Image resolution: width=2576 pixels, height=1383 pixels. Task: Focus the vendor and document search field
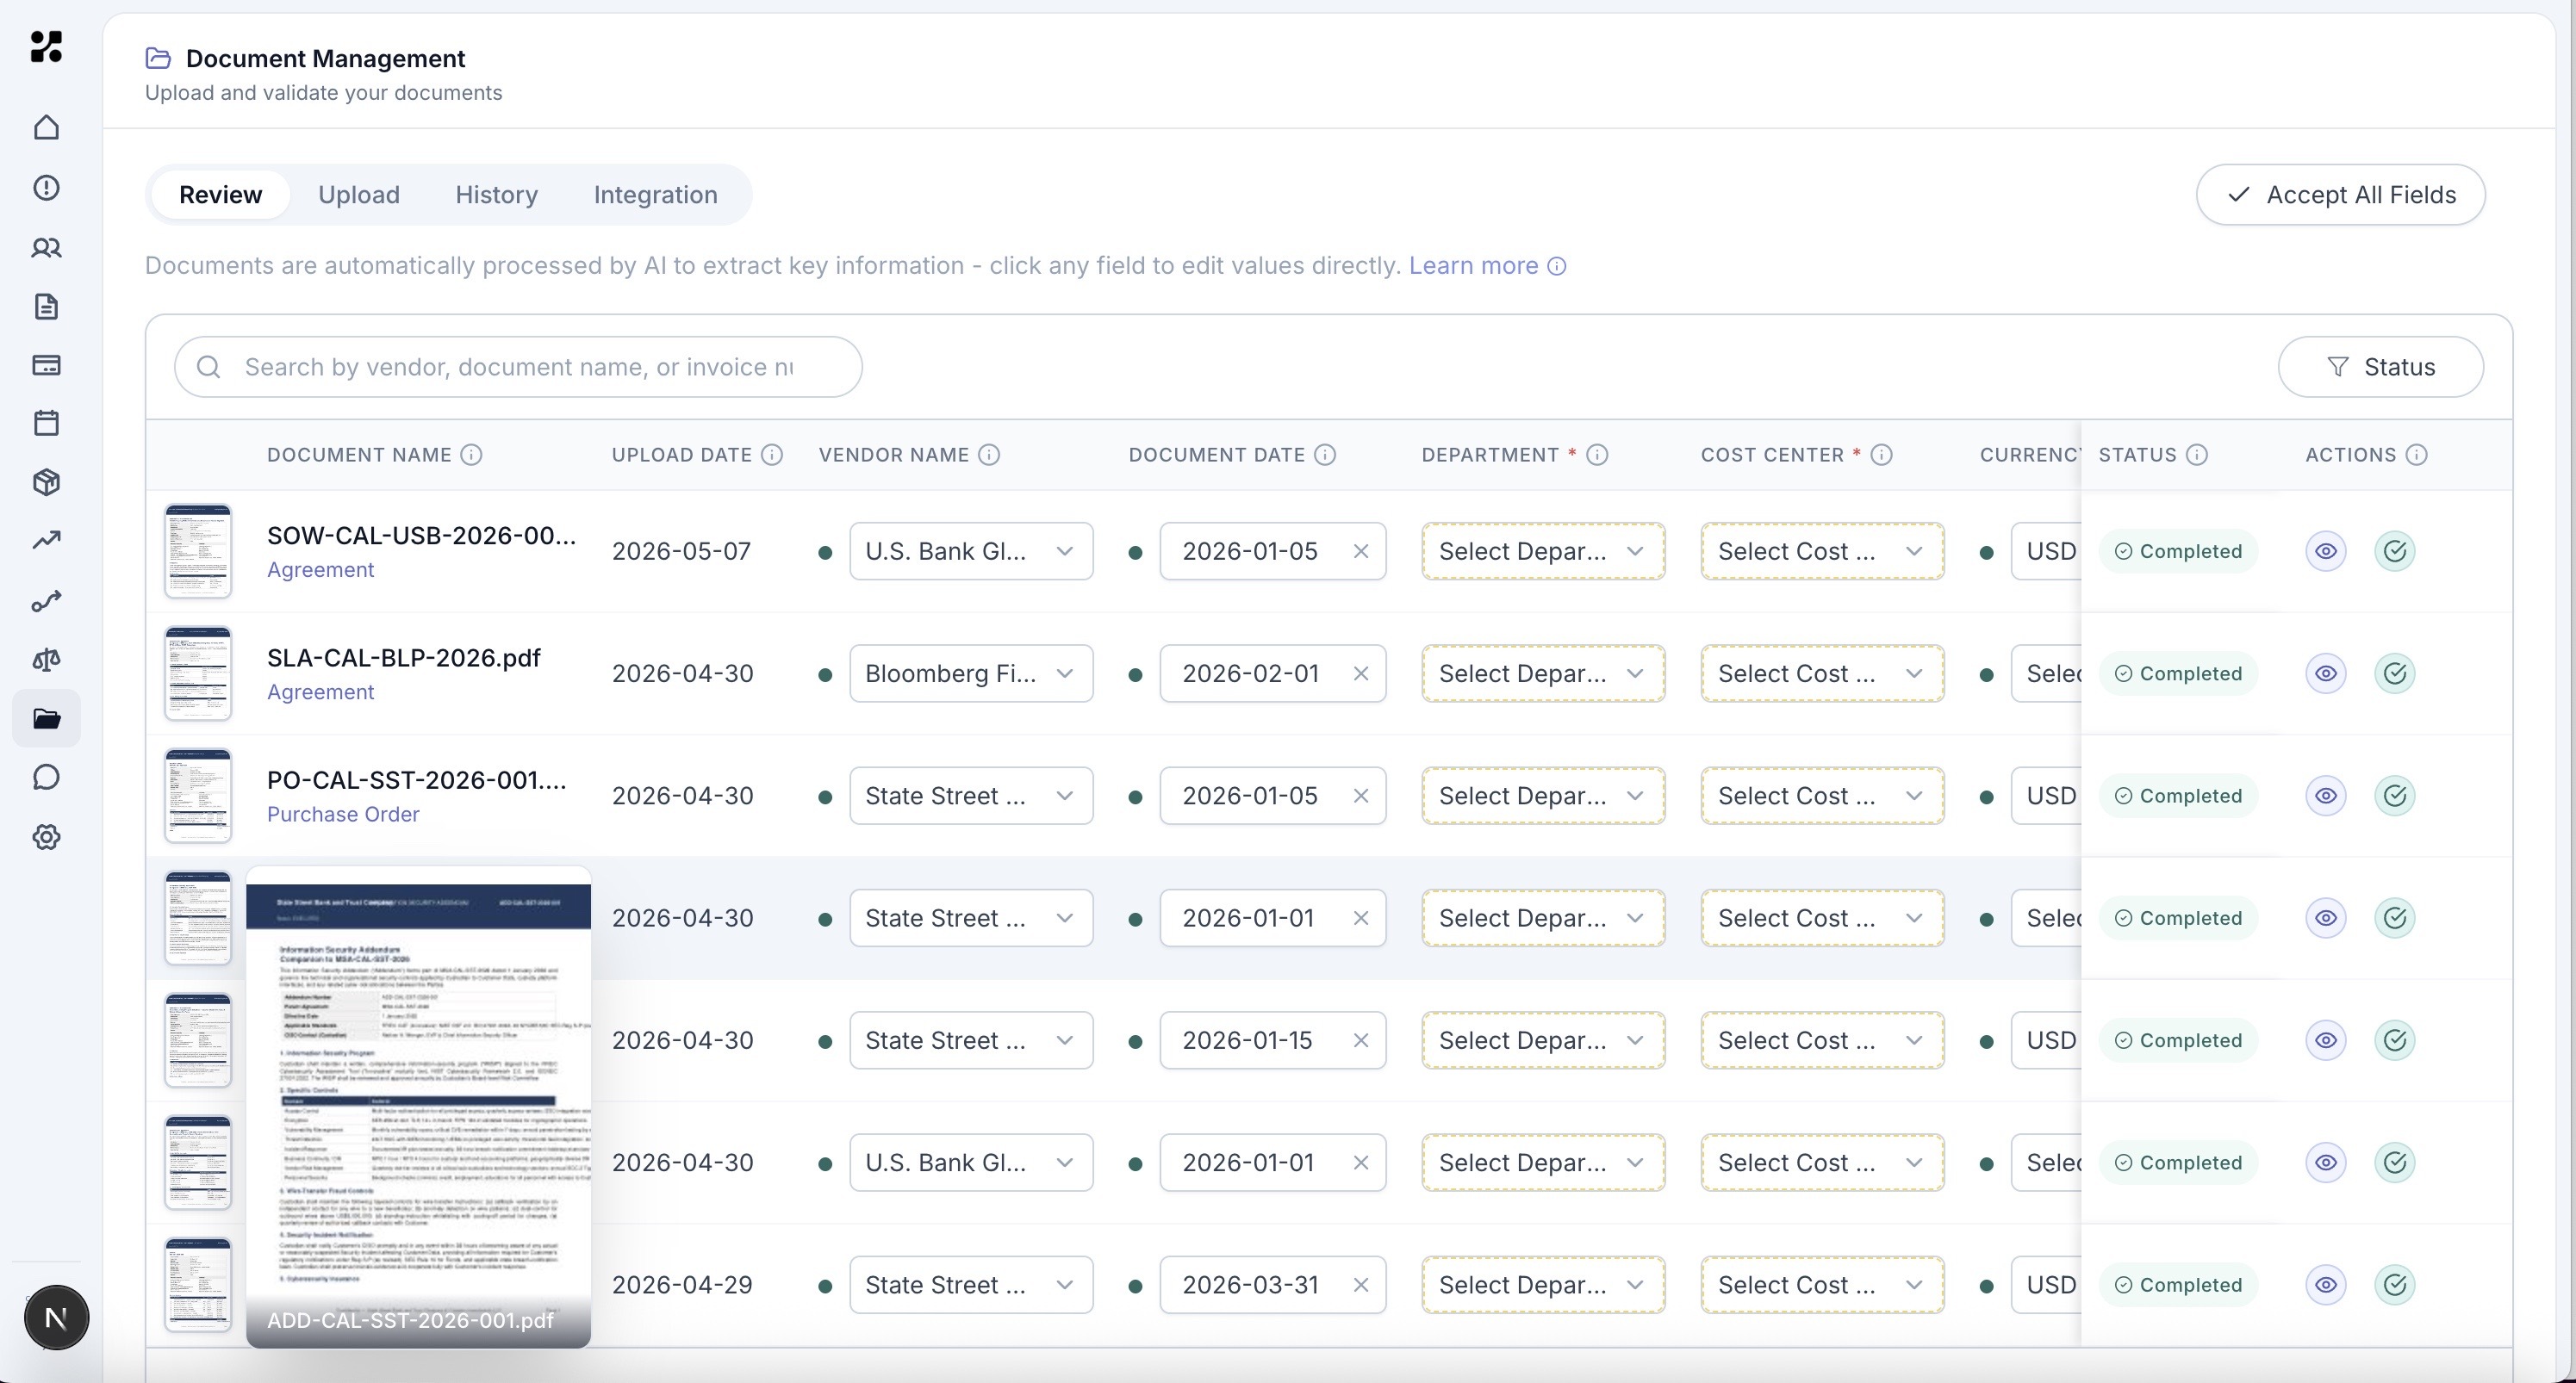click(518, 367)
